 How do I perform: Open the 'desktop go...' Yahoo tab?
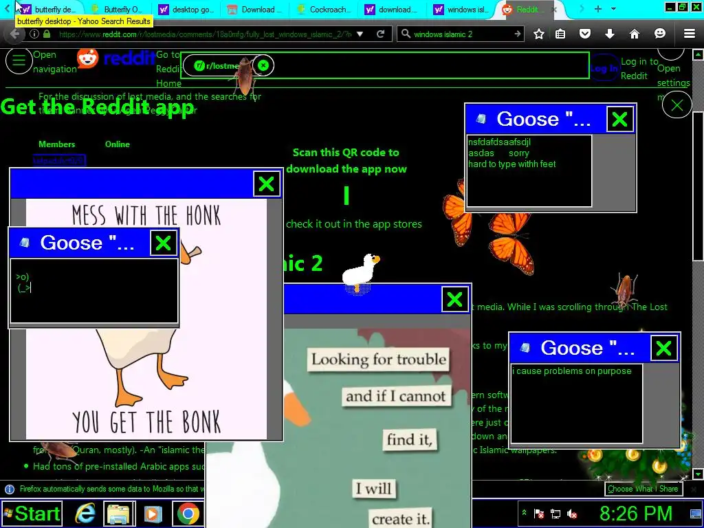(x=186, y=10)
